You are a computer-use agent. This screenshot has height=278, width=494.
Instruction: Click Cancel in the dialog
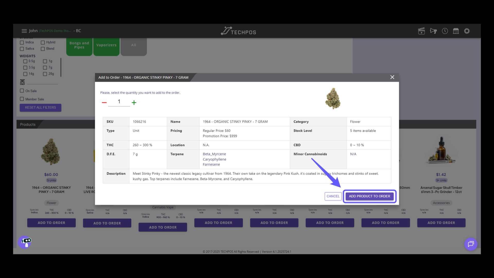tap(333, 196)
